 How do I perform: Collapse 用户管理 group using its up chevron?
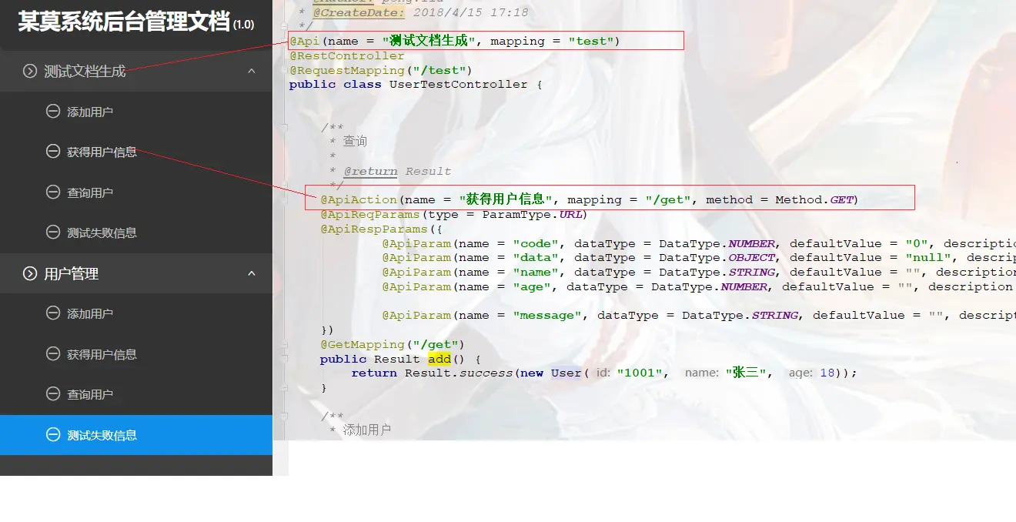pos(251,273)
